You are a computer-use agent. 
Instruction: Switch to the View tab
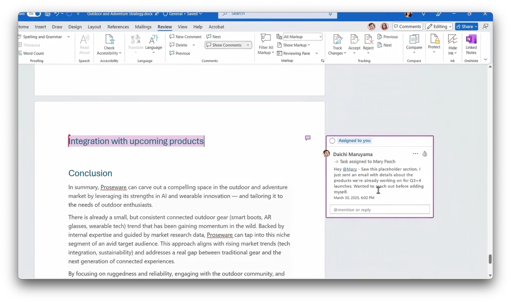(183, 27)
